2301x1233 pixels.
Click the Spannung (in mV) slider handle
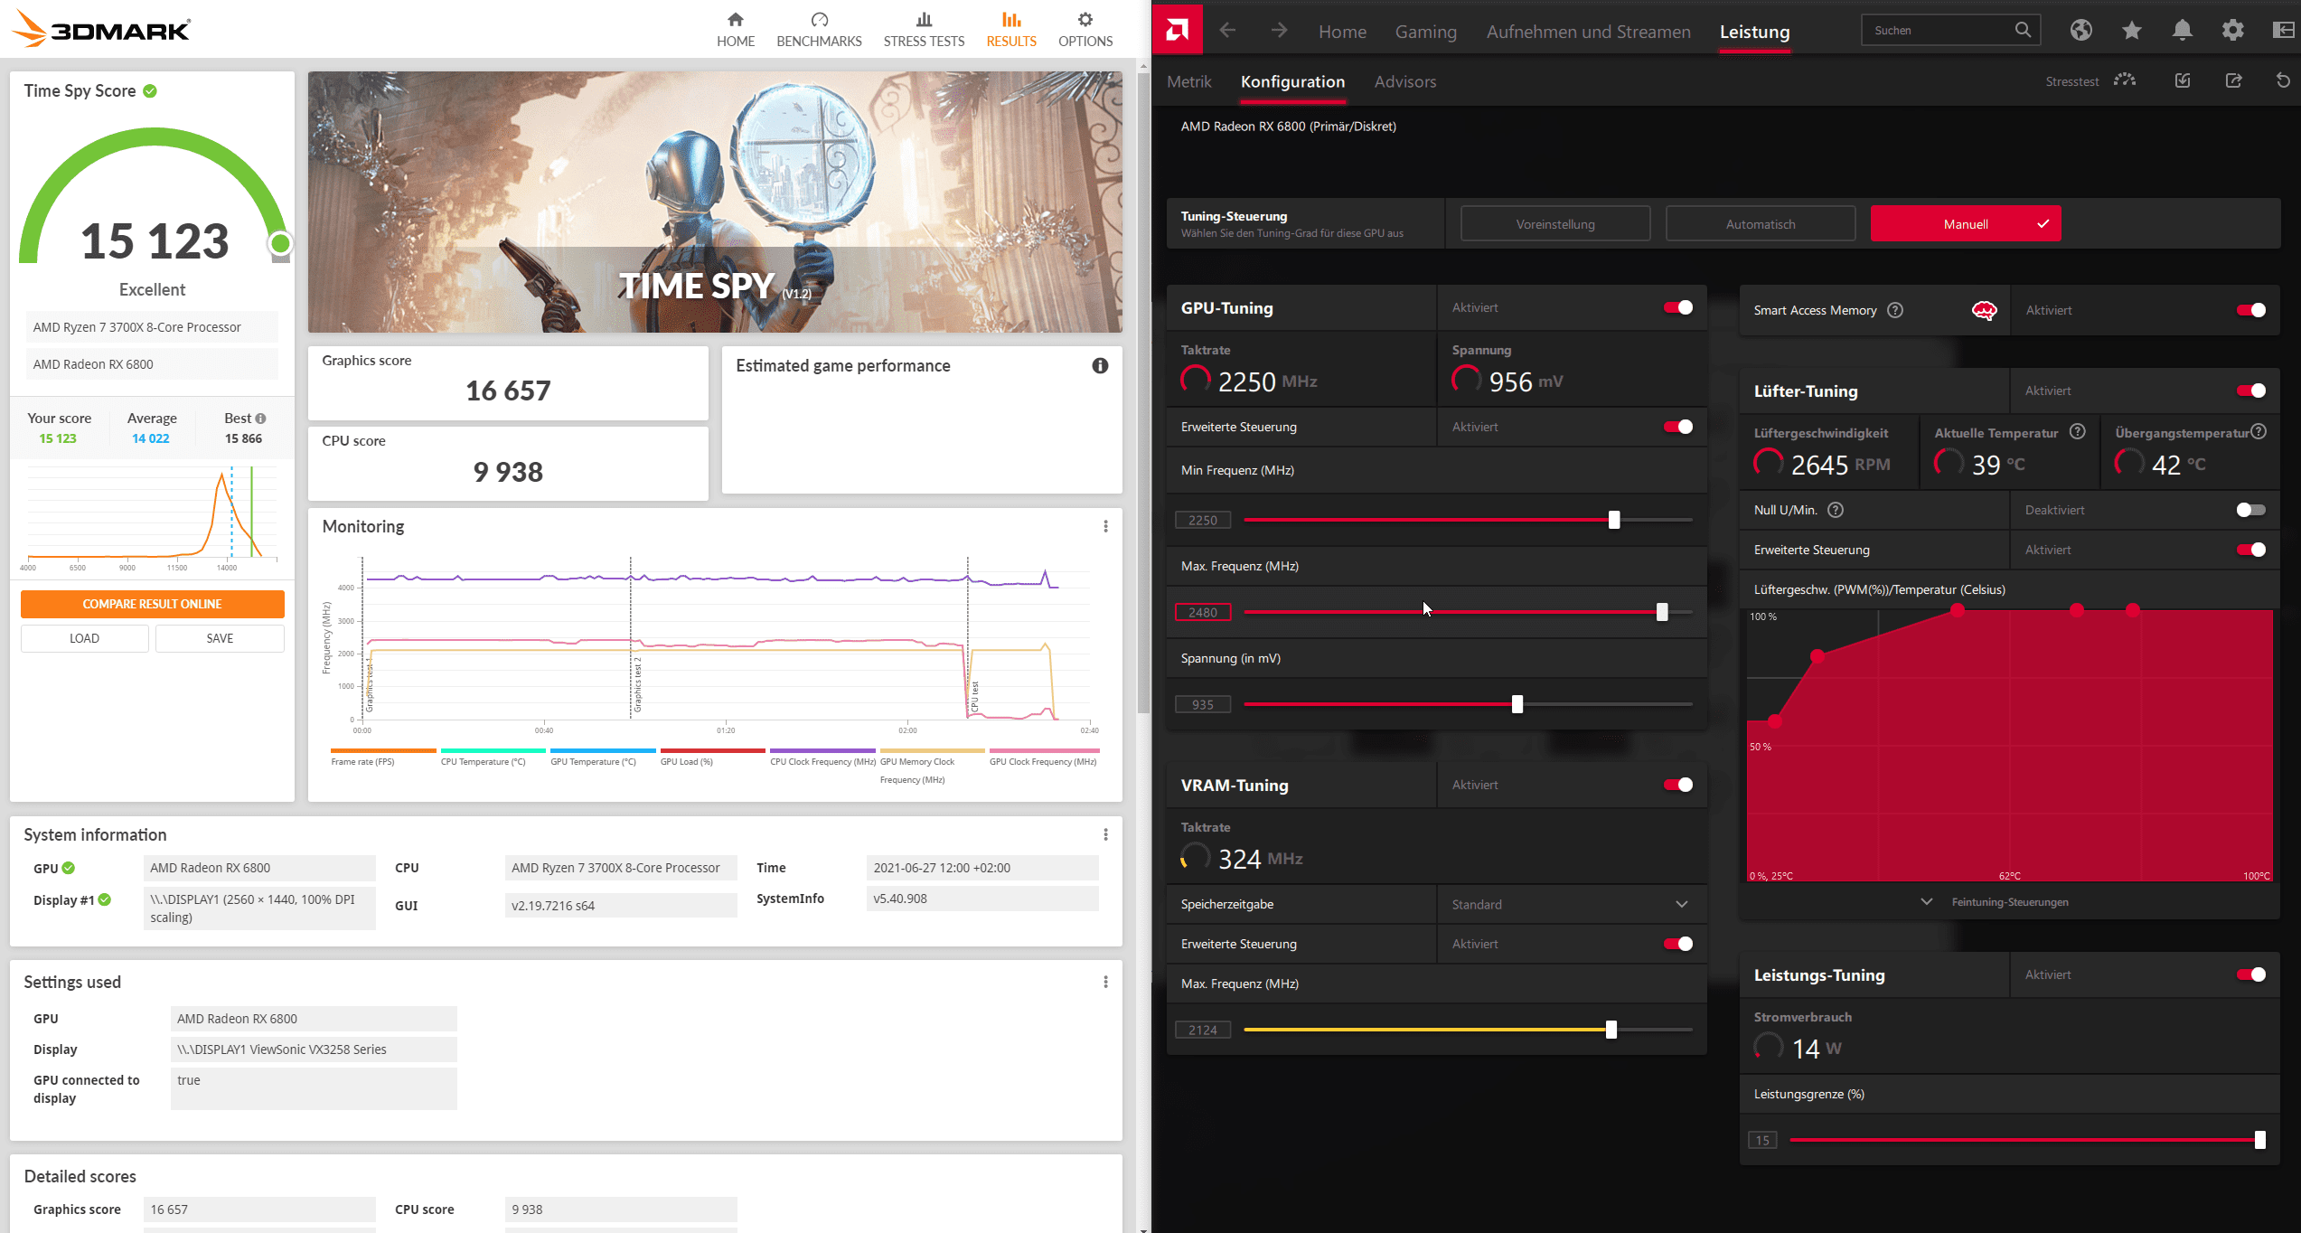[1517, 704]
